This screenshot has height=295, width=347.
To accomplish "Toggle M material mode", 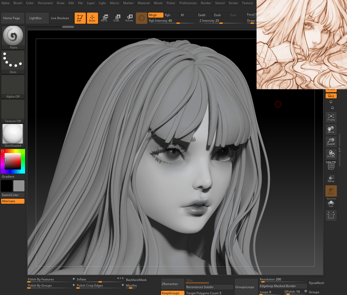I will pos(188,15).
